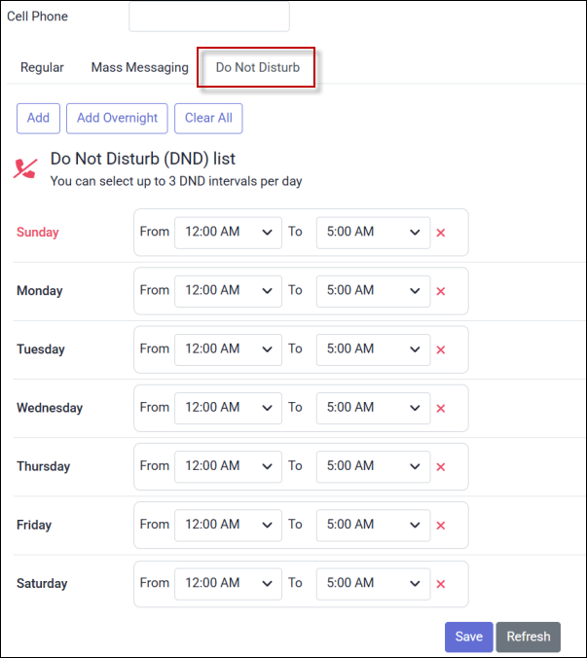Viewport: 587px width, 658px height.
Task: Open Tuesday To time dropdown
Action: point(374,349)
